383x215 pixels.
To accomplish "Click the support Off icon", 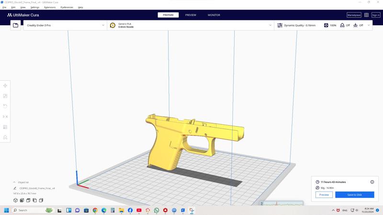I will coord(342,25).
